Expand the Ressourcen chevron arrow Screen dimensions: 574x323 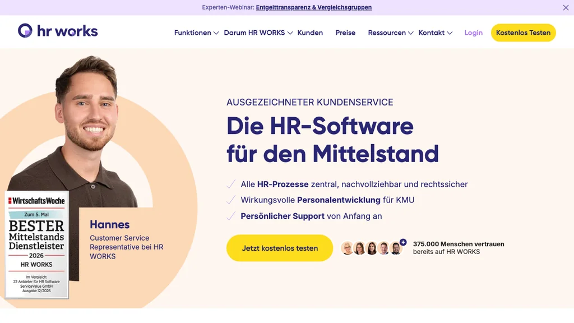click(x=411, y=33)
